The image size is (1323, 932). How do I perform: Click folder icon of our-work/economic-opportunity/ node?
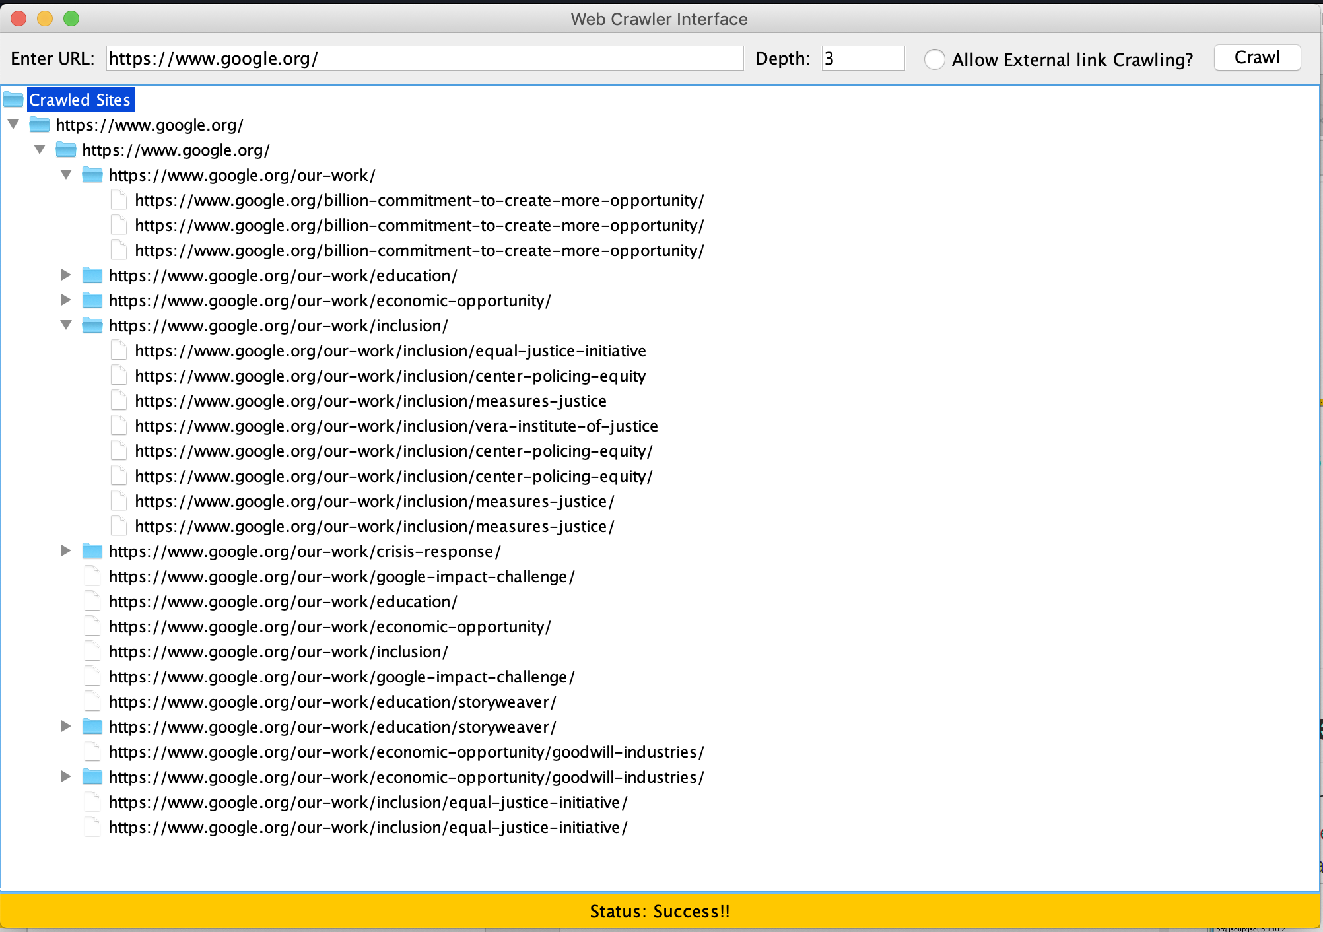coord(92,300)
